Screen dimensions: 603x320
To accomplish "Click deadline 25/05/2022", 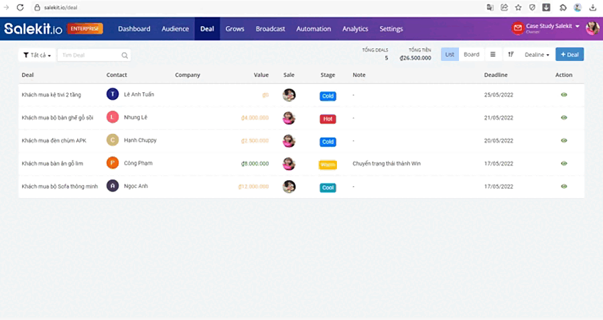I will (x=498, y=94).
